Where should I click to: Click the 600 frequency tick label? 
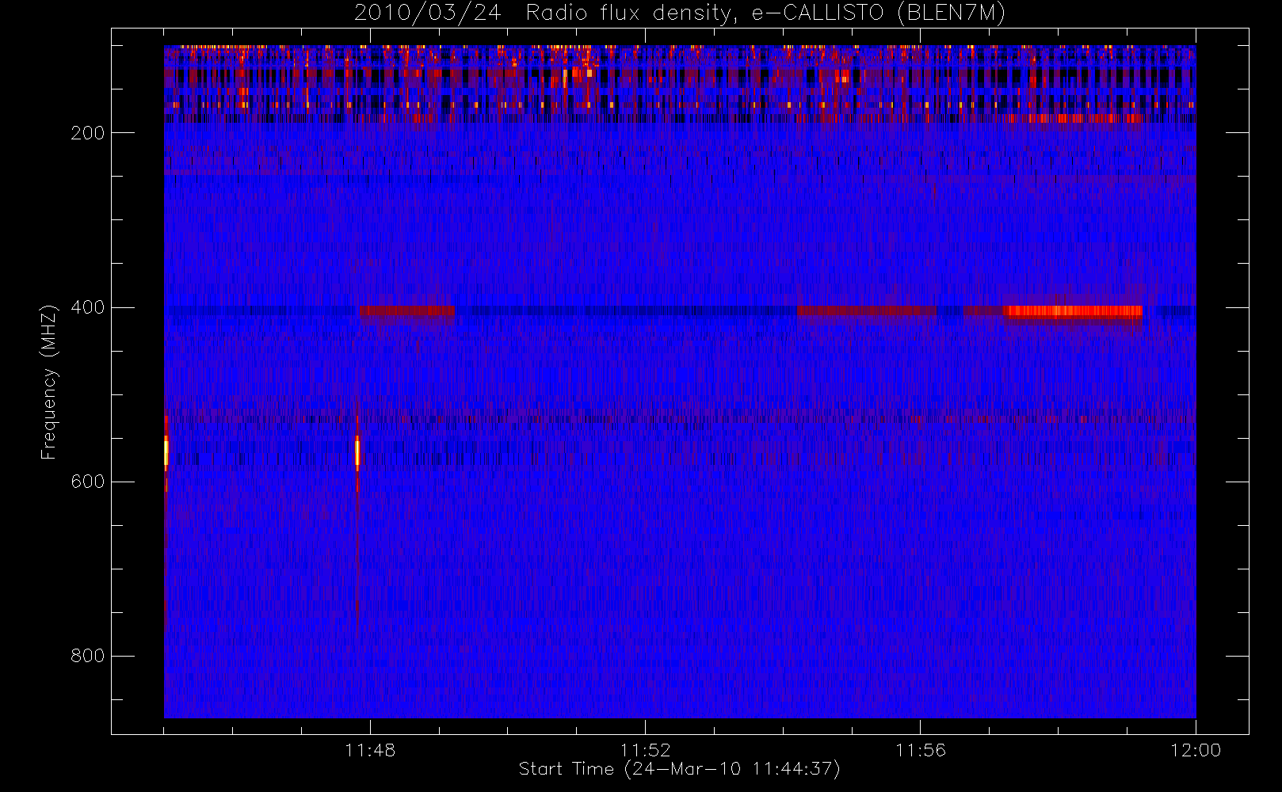pyautogui.click(x=88, y=482)
